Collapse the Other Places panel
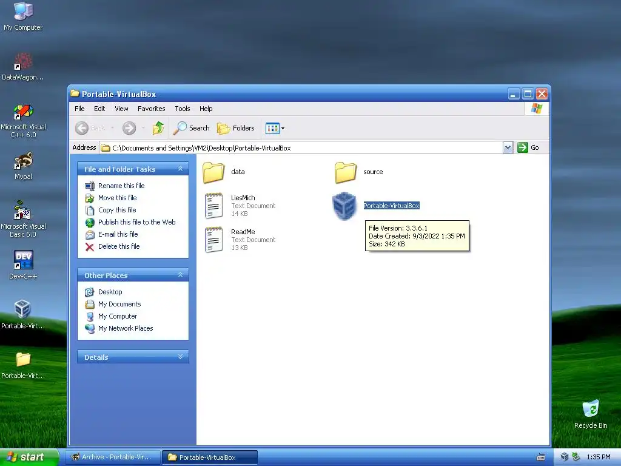Viewport: 621px width, 466px height. pos(180,275)
